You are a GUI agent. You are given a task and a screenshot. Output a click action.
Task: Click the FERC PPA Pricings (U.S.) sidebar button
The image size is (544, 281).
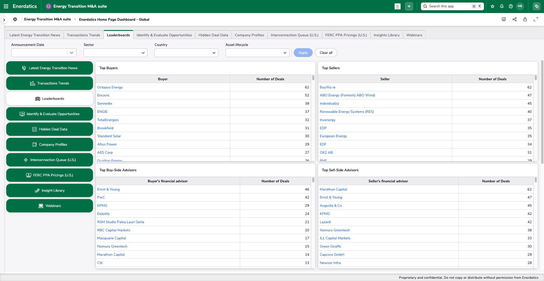pyautogui.click(x=50, y=175)
